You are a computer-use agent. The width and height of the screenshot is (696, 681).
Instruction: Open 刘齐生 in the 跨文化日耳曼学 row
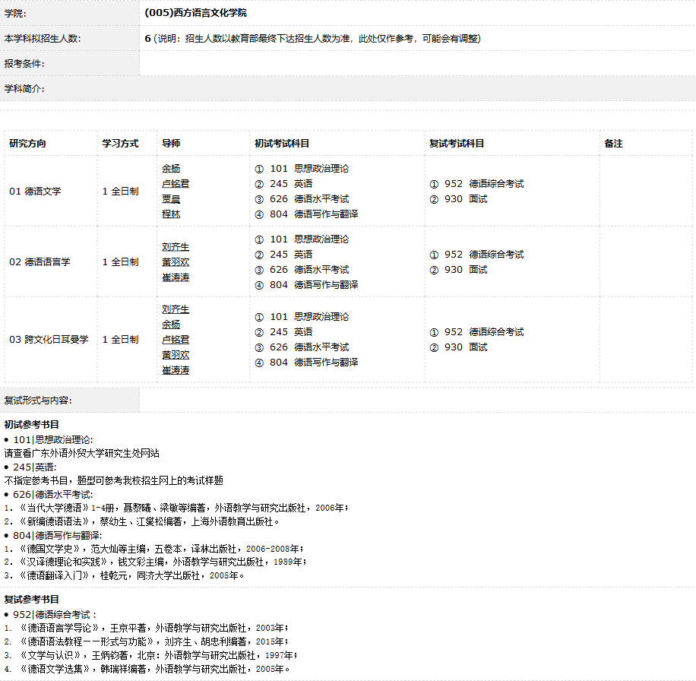(x=176, y=309)
